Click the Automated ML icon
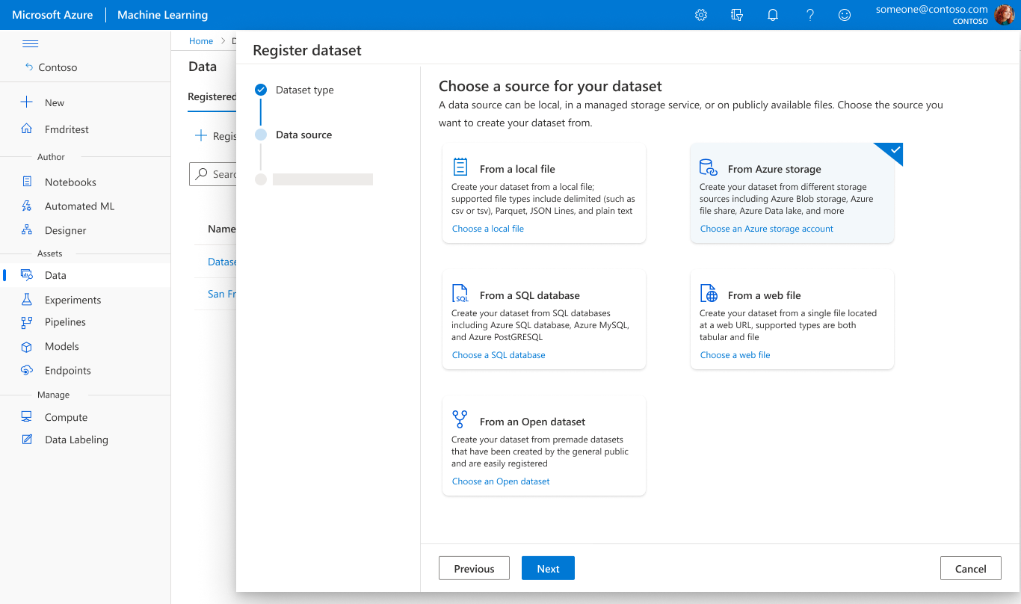Screen dimensions: 1021x604 (27, 206)
